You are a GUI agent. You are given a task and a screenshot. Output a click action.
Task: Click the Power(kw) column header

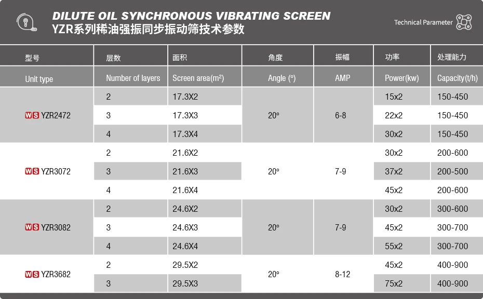pyautogui.click(x=401, y=78)
